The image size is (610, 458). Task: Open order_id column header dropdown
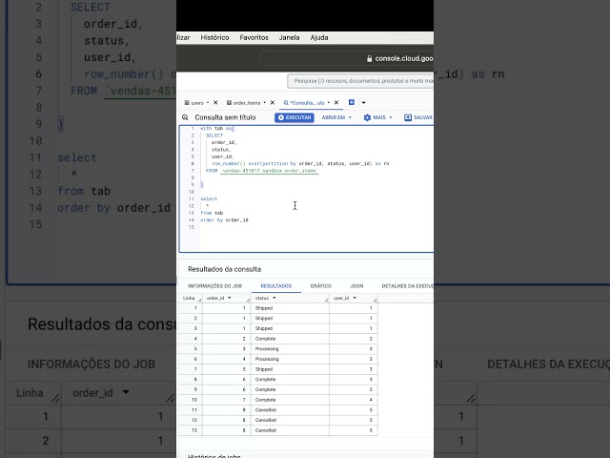pos(229,298)
